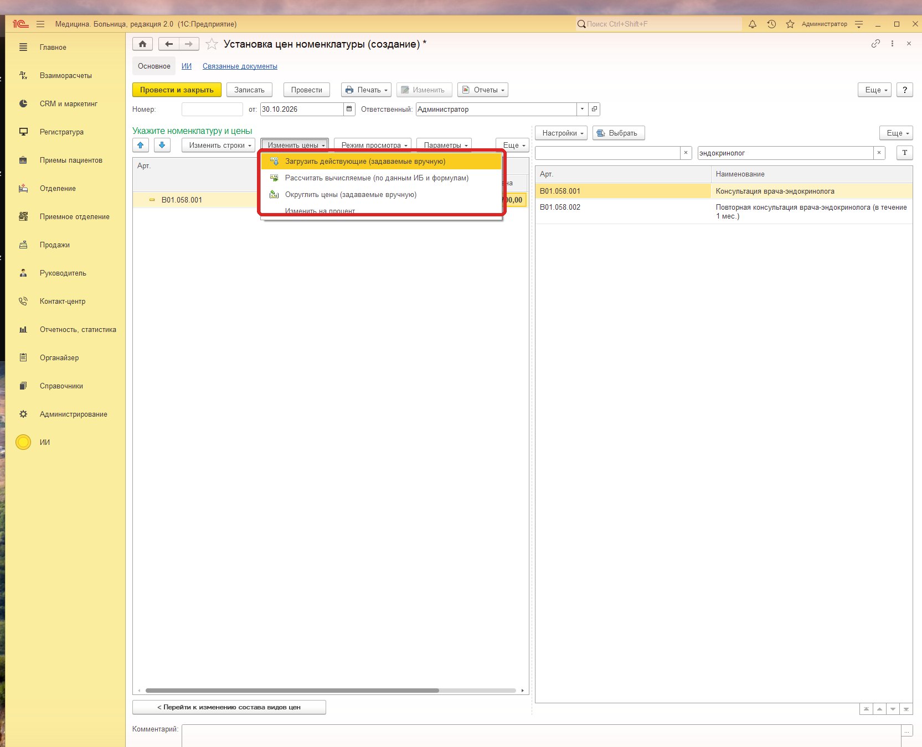Click 'Провести и закрыть' button
Screen dimensions: 922x747
click(x=177, y=90)
